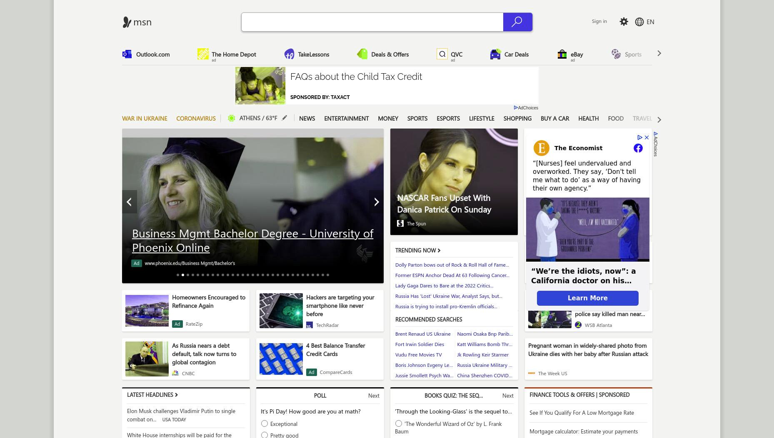Click the globe language icon

point(639,22)
